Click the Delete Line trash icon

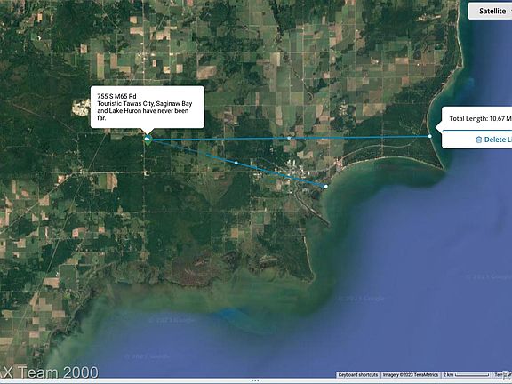(x=479, y=140)
